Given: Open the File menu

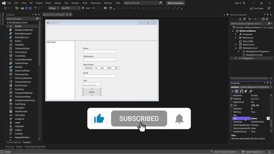Looking at the screenshot, I should 9,3.
